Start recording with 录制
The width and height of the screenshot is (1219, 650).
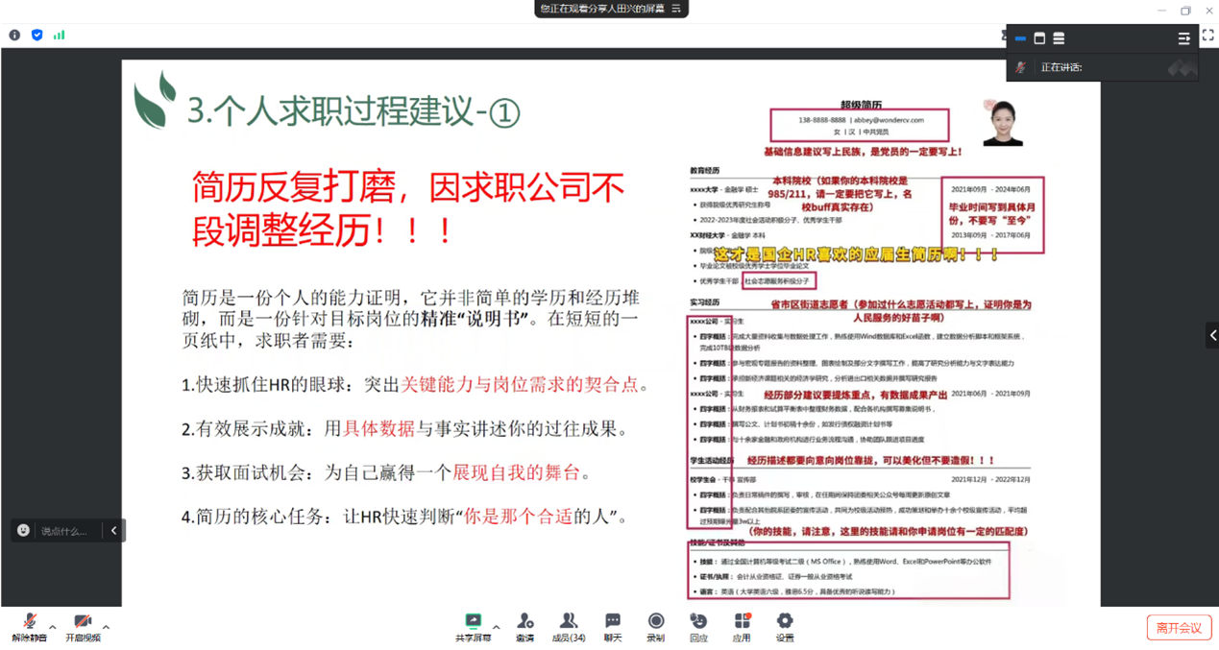(656, 627)
